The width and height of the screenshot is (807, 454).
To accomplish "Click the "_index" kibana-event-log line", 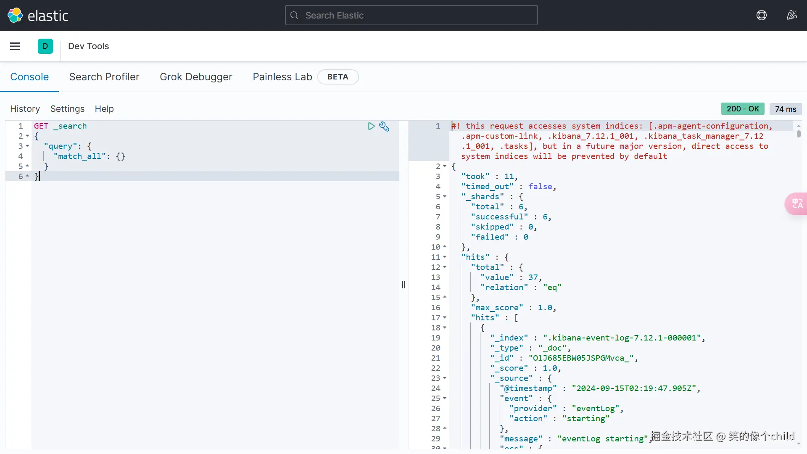I will click(598, 338).
